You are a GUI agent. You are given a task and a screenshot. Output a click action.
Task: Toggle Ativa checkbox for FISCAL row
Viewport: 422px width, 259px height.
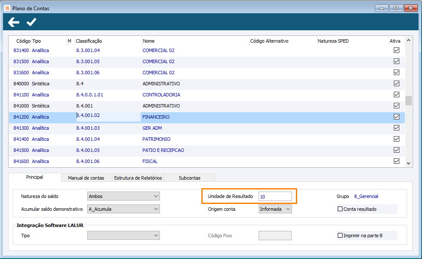[396, 161]
